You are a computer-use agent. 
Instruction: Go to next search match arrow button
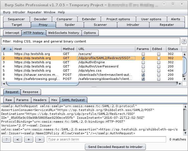(40, 139)
